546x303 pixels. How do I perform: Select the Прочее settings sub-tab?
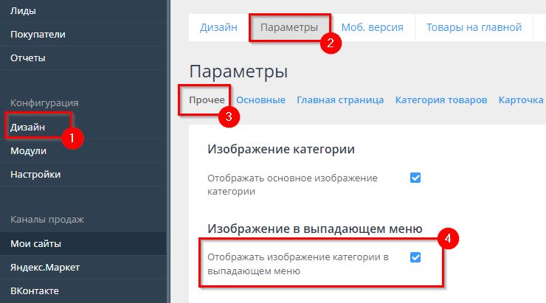click(x=207, y=100)
